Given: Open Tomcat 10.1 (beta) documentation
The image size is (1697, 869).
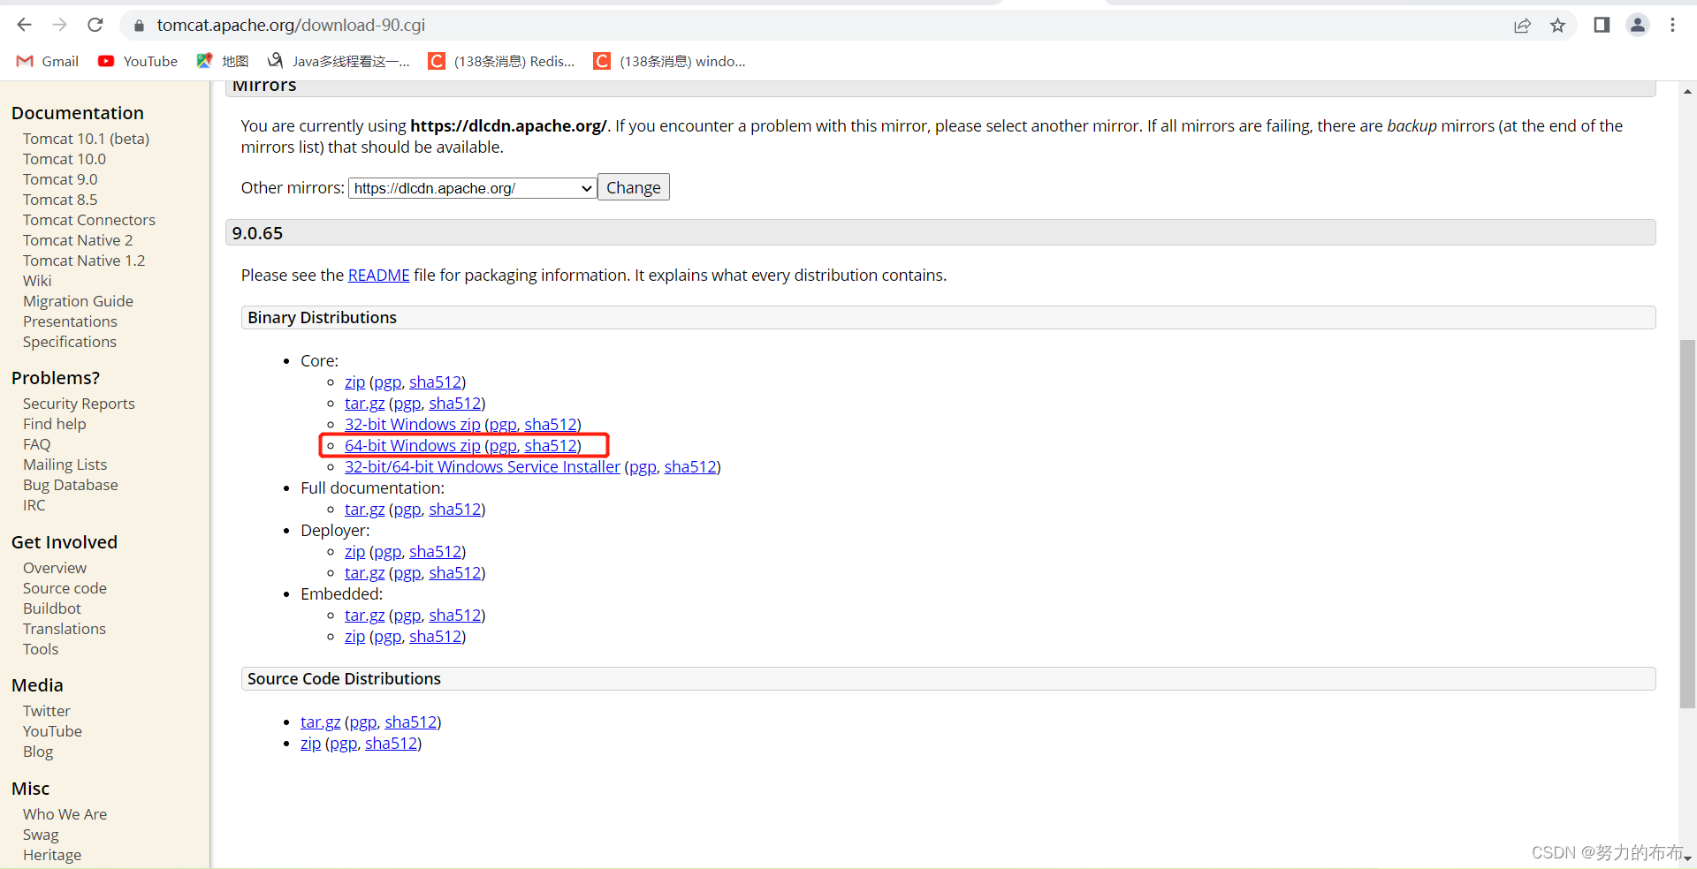Looking at the screenshot, I should tap(86, 139).
